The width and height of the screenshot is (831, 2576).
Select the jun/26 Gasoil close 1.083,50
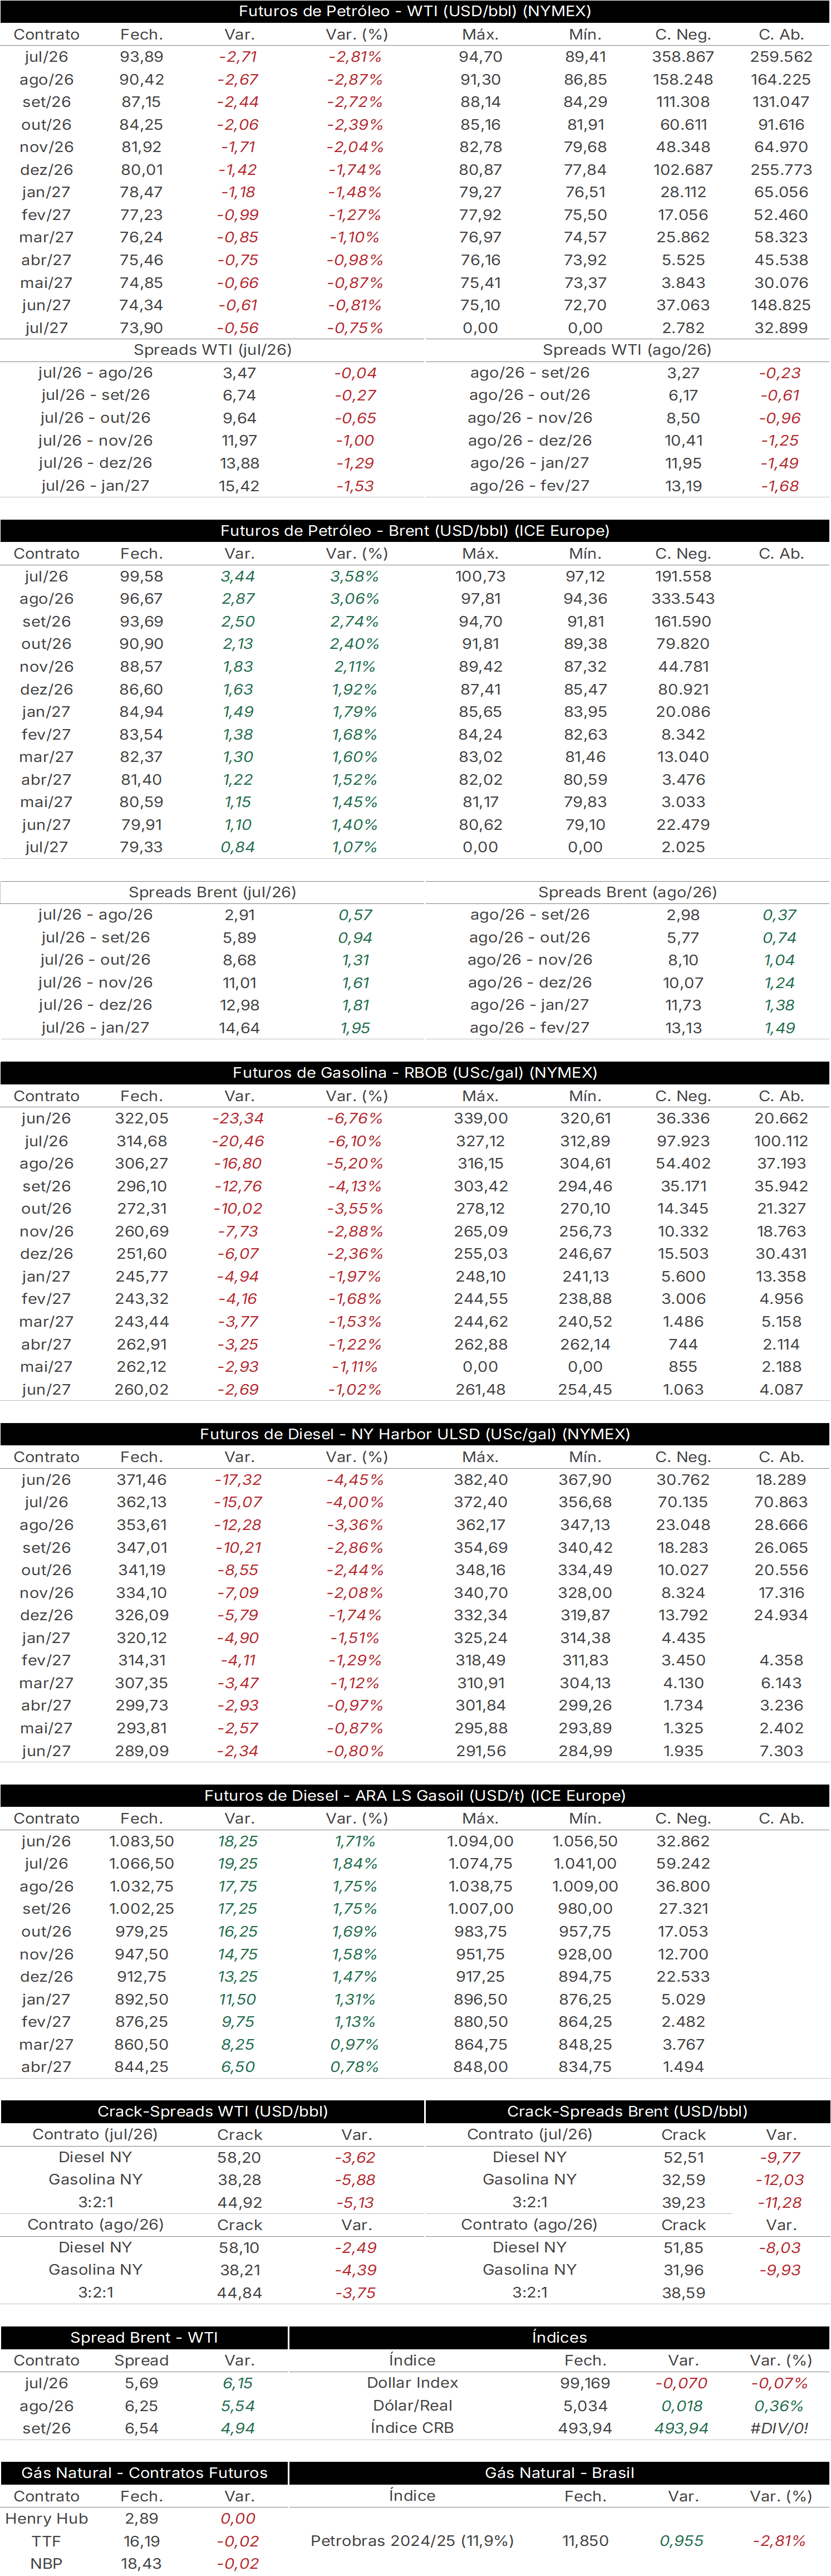point(142,1841)
